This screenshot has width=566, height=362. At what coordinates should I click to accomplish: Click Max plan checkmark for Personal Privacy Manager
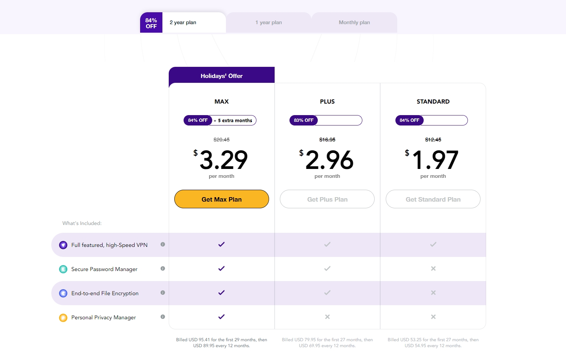[x=221, y=317]
